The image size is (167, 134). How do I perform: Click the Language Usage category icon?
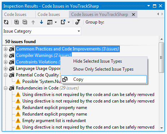(x=12, y=68)
